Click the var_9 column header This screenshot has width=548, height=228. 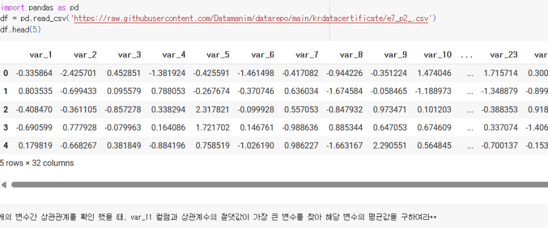coord(395,55)
